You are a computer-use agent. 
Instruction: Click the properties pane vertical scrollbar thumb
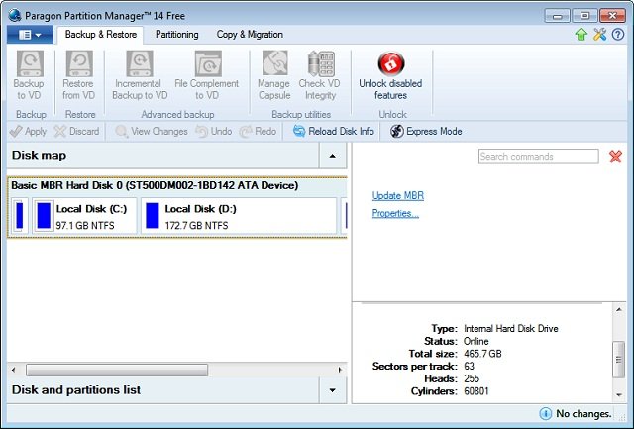[618, 360]
